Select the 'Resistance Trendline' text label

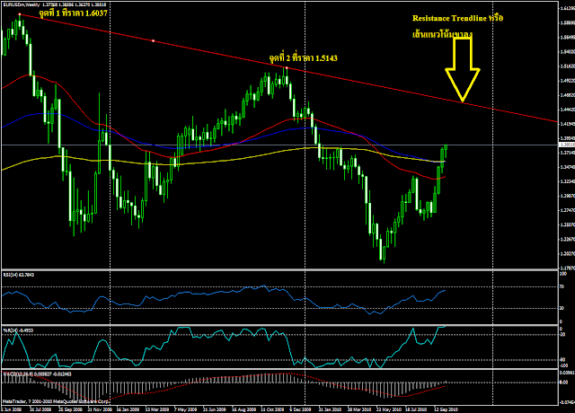pyautogui.click(x=457, y=18)
